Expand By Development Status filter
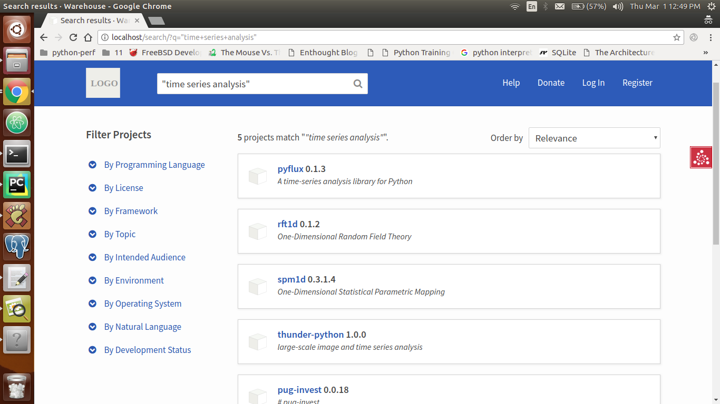 [x=140, y=350]
